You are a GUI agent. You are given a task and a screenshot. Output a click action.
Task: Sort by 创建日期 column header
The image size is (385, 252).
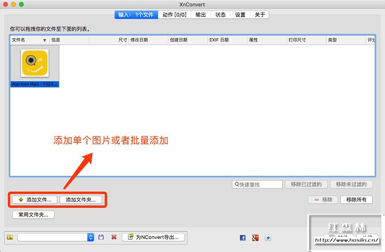tap(188, 40)
